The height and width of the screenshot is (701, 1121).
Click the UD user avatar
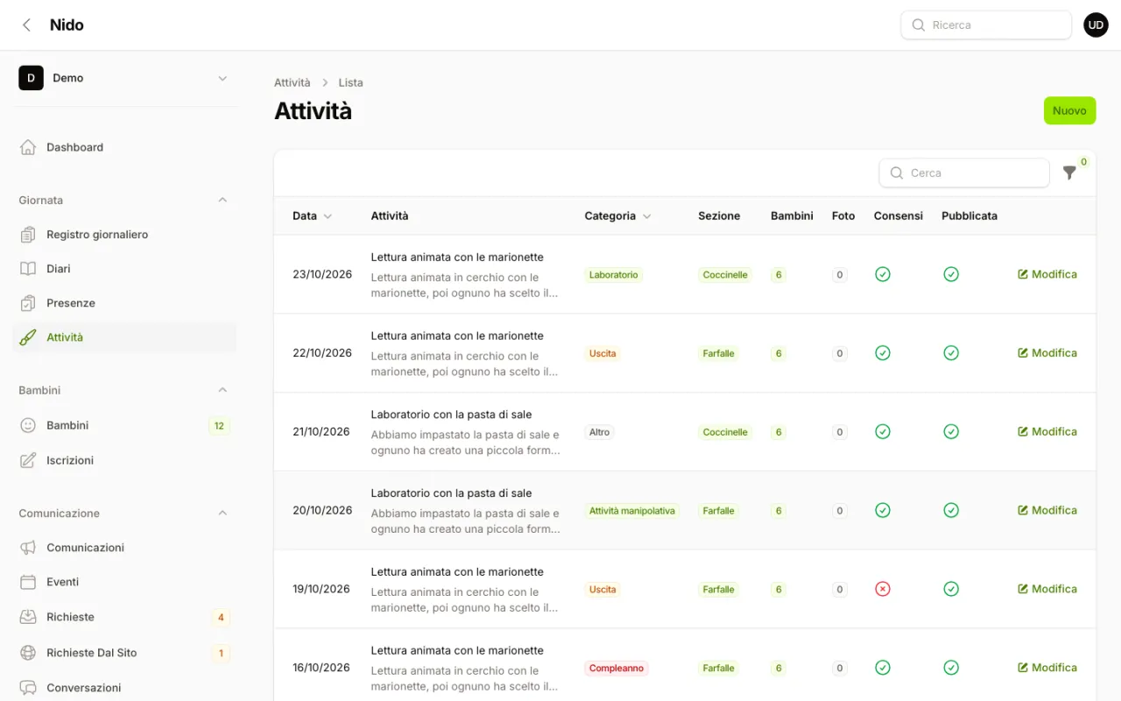click(x=1096, y=25)
